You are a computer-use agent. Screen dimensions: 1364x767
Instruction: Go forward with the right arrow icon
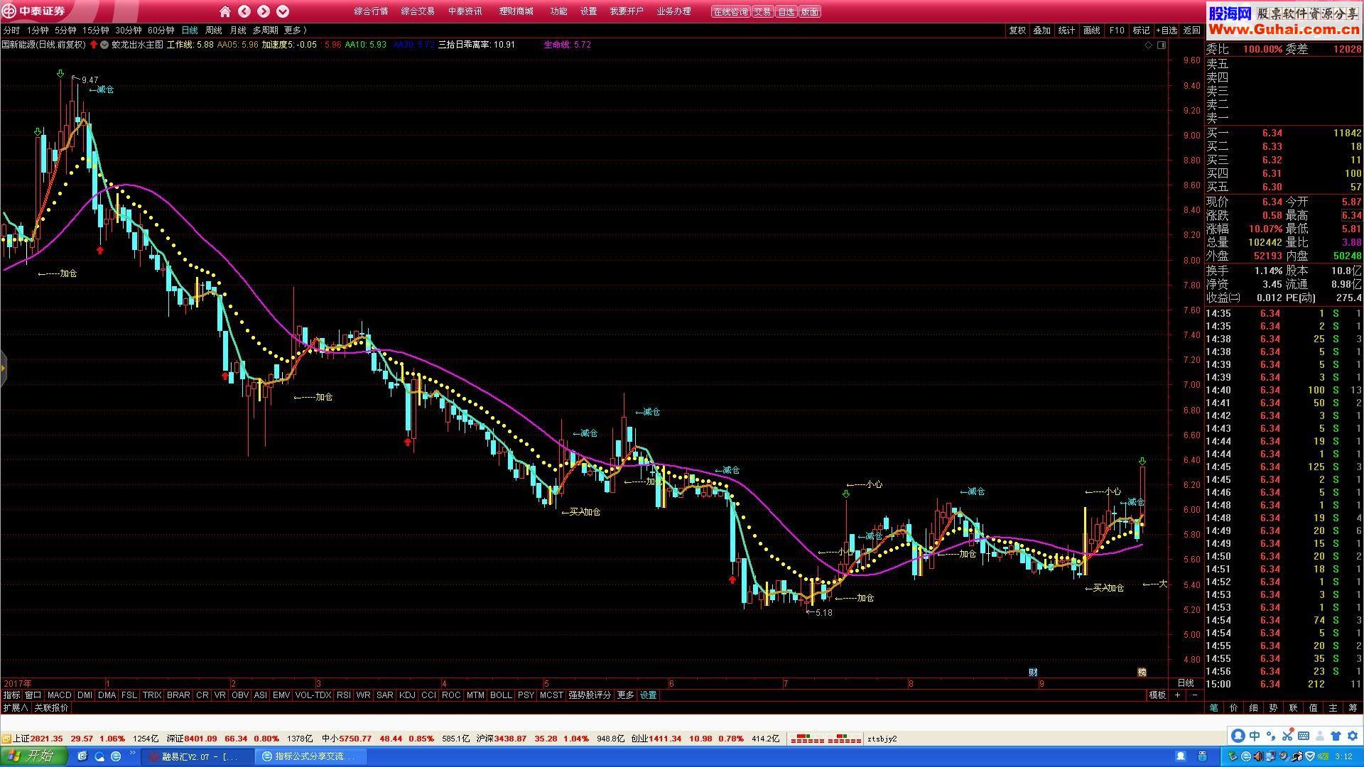pyautogui.click(x=264, y=11)
